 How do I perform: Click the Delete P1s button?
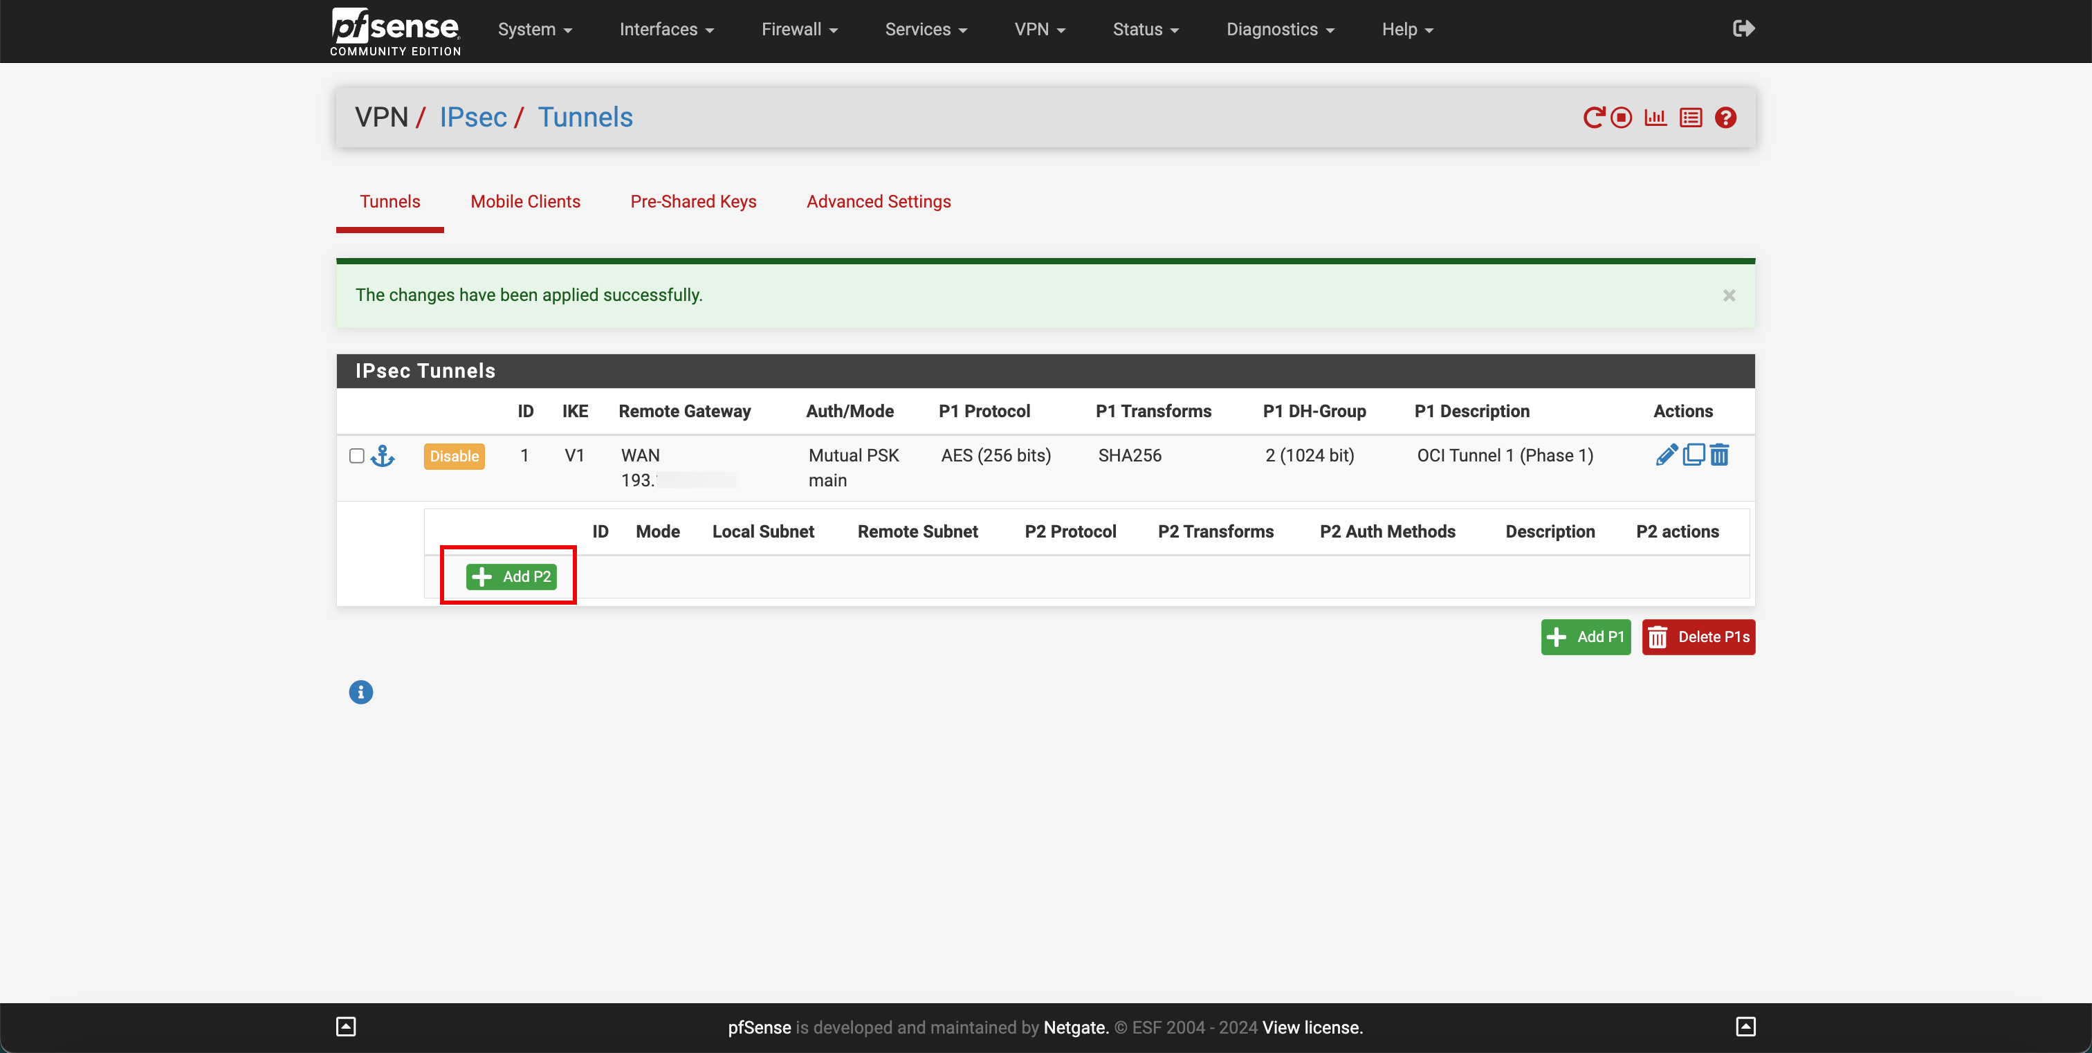[x=1697, y=635]
